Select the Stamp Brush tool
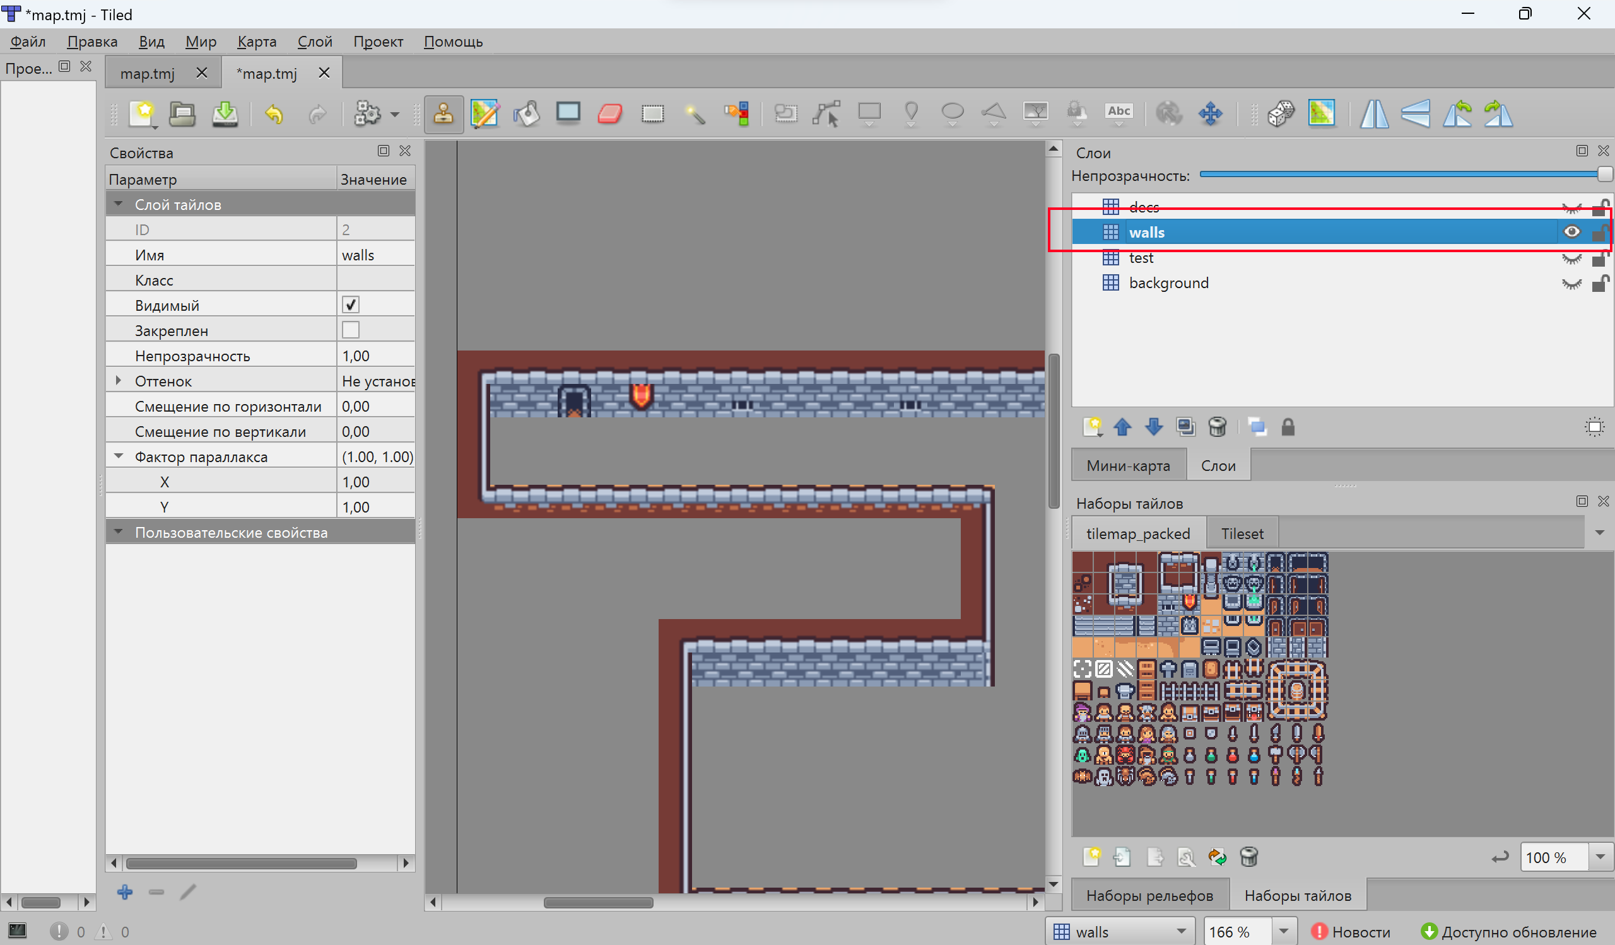1615x945 pixels. point(443,114)
